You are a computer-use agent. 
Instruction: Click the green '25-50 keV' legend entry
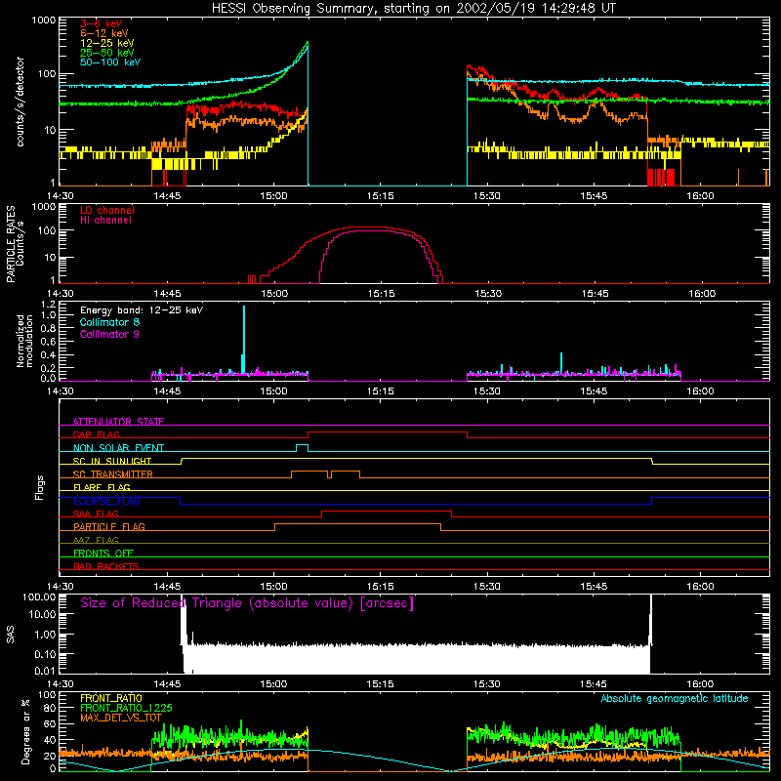(107, 53)
